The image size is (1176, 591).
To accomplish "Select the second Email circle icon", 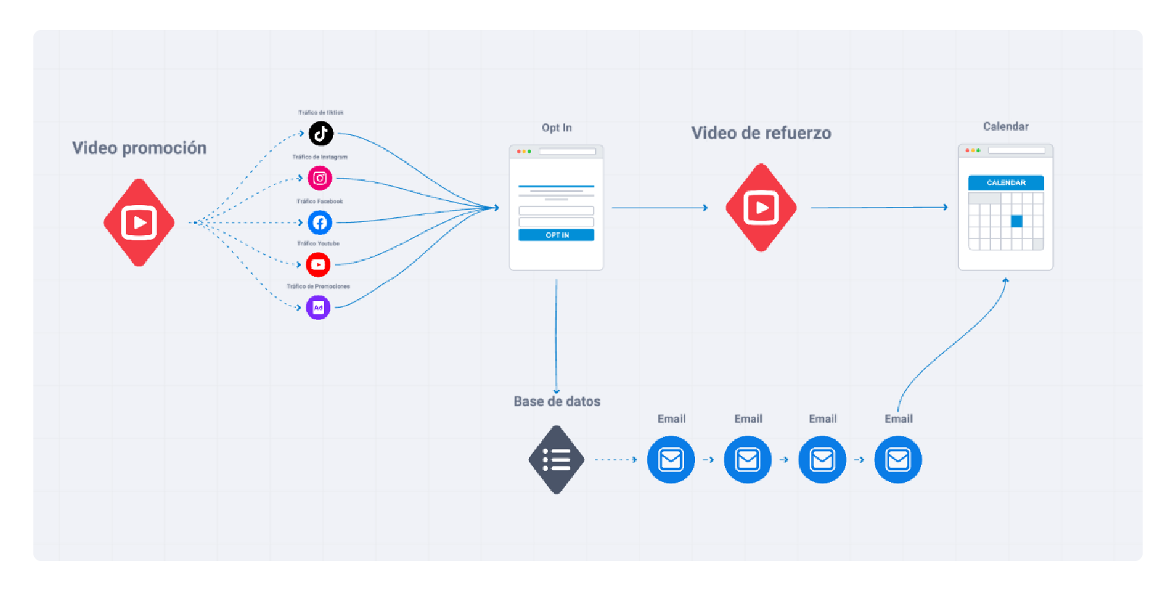I will pos(748,460).
